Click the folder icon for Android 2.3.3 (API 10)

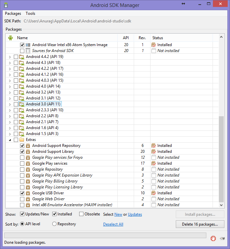coord(22,110)
